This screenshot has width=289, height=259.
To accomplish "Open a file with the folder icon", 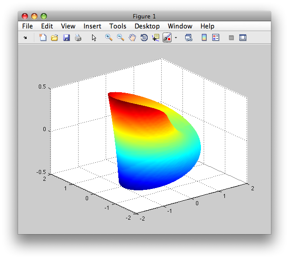I will [55, 38].
